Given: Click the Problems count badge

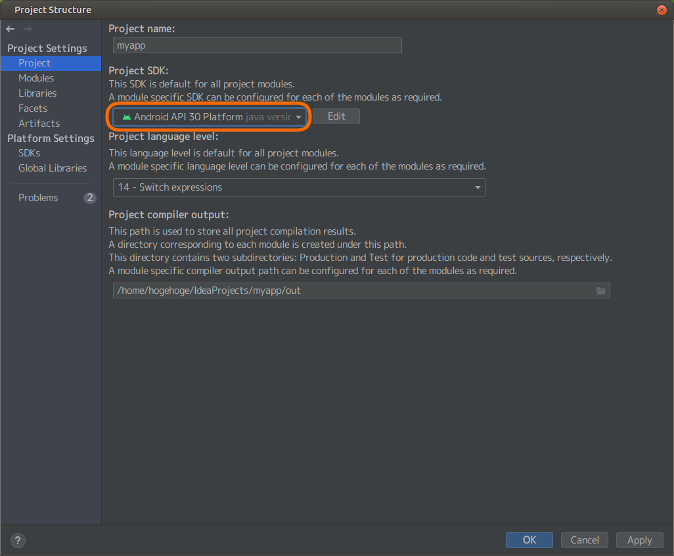Looking at the screenshot, I should (89, 198).
